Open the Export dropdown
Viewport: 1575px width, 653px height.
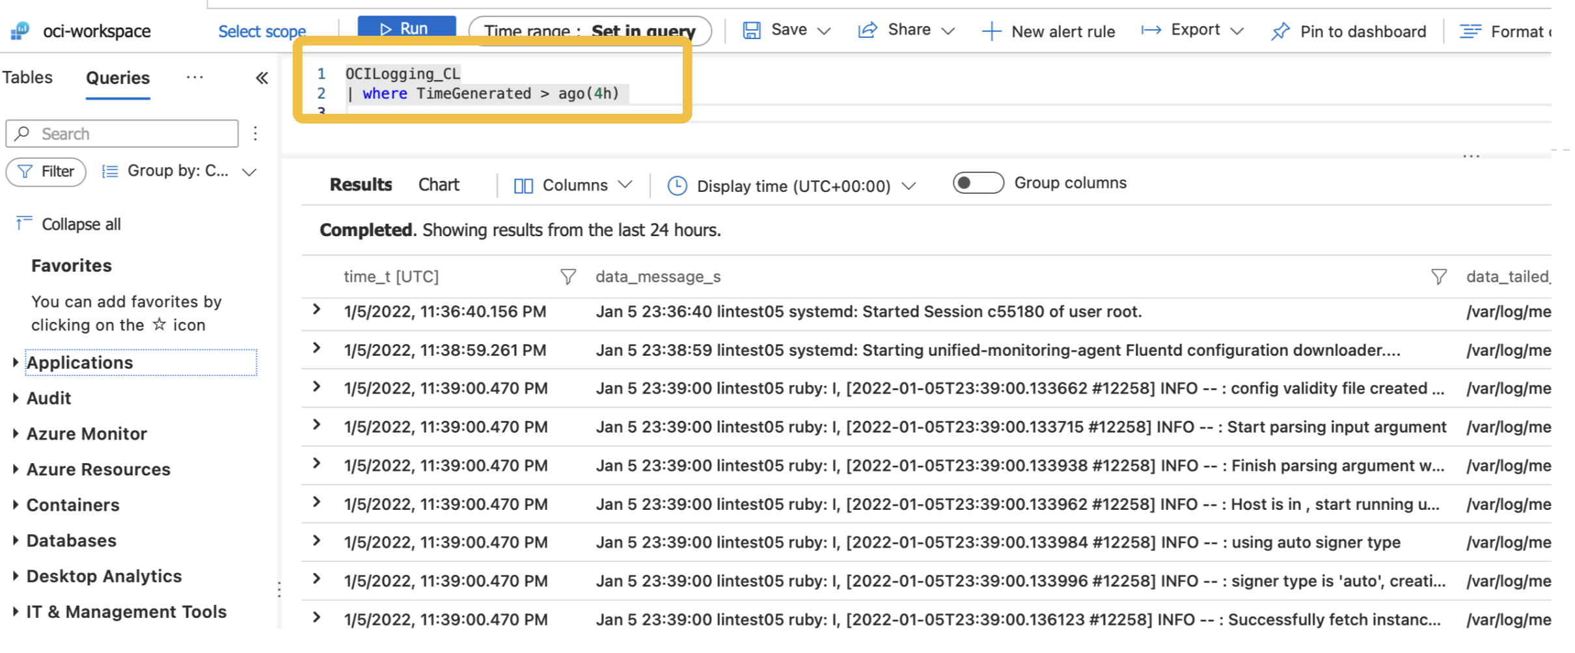pyautogui.click(x=1192, y=29)
